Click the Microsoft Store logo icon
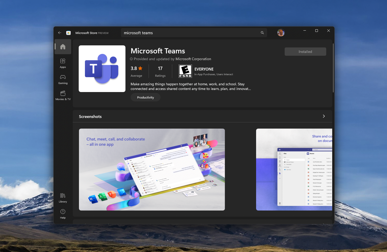This screenshot has height=252, width=387. [69, 33]
